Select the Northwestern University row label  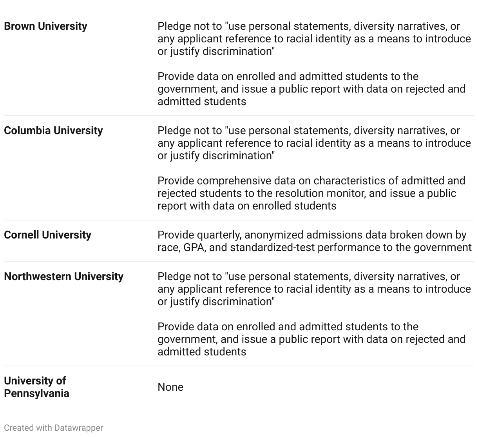[63, 277]
